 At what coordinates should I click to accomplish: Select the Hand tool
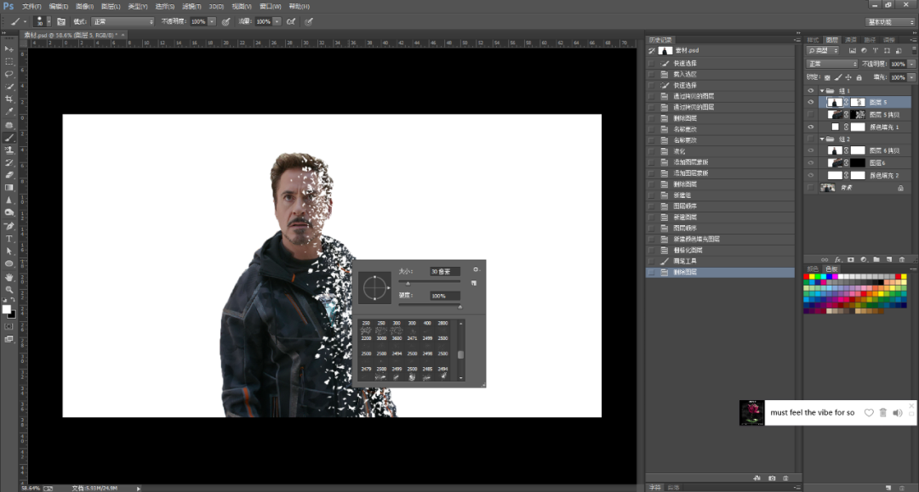pyautogui.click(x=9, y=277)
